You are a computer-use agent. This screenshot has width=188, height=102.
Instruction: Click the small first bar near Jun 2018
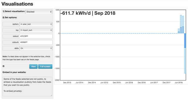pyautogui.click(x=179, y=31)
